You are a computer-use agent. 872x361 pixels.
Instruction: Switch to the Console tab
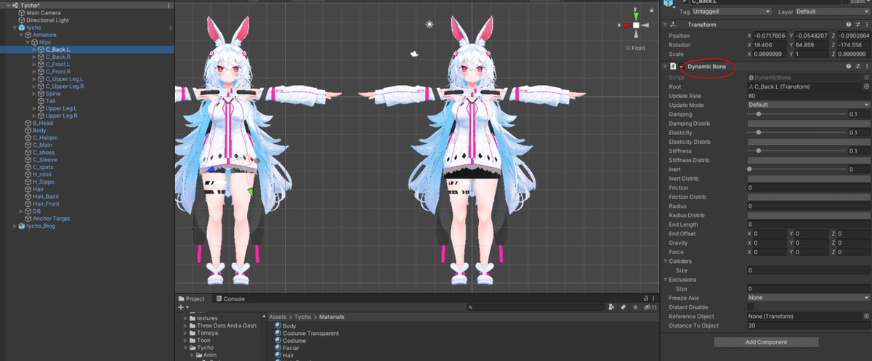[x=230, y=299]
